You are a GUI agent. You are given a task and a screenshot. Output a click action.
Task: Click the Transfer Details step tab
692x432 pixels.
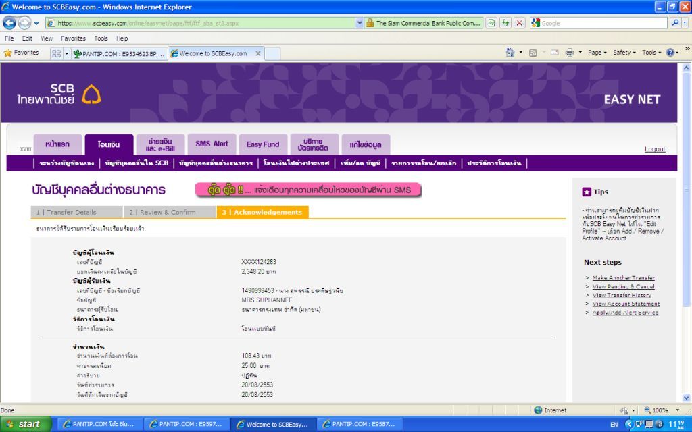point(76,212)
